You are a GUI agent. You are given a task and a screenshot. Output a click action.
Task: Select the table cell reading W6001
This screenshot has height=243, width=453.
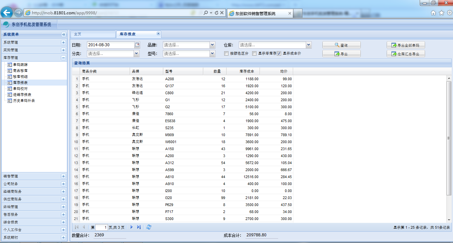coord(183,142)
